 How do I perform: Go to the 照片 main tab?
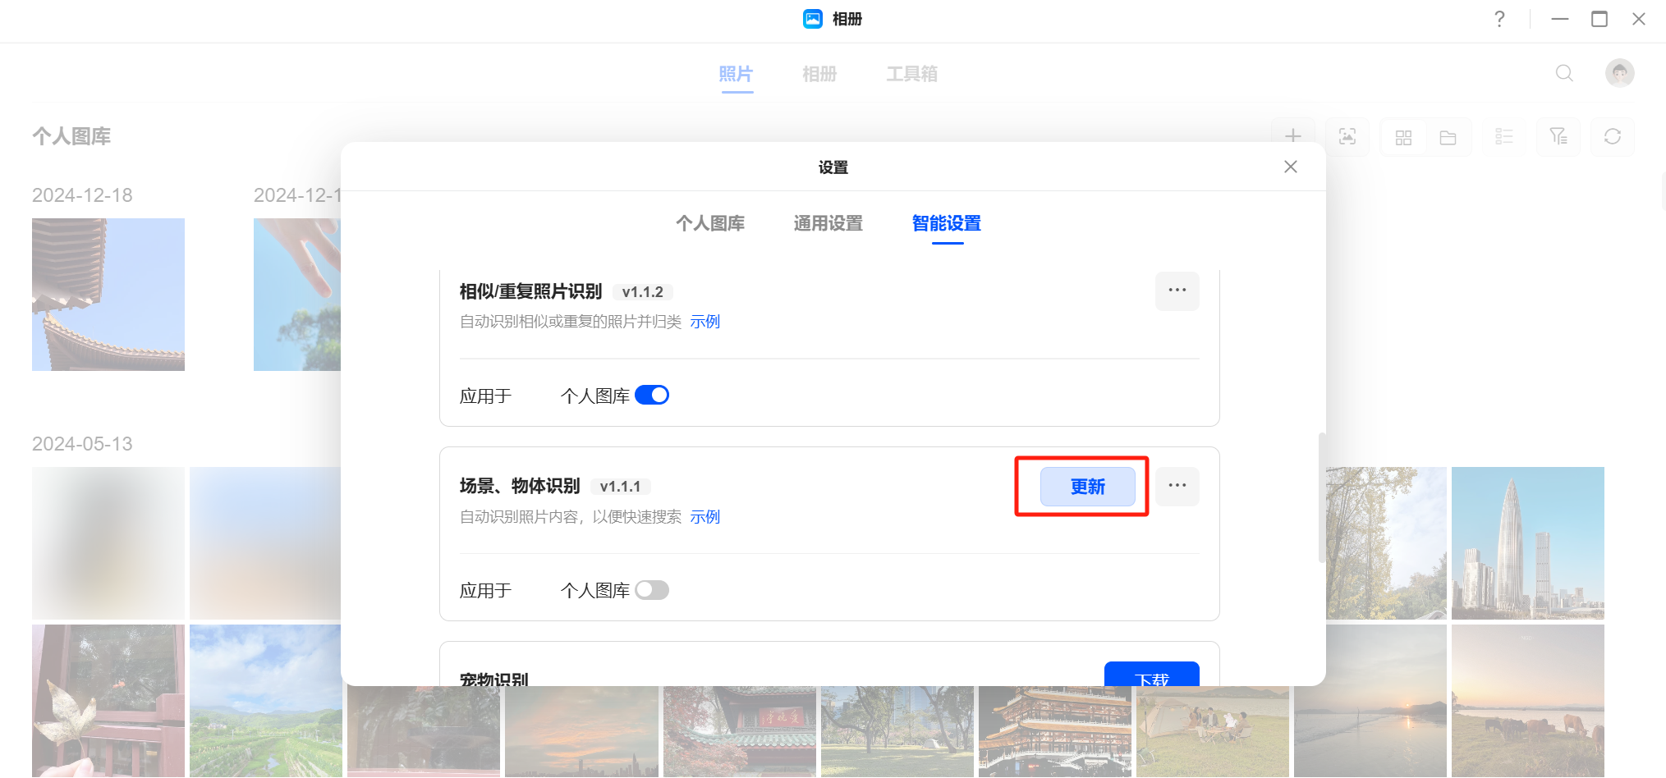(x=736, y=74)
